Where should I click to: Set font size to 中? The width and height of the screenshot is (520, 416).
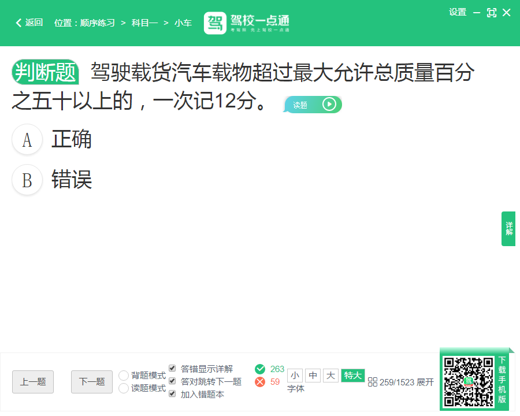point(313,376)
